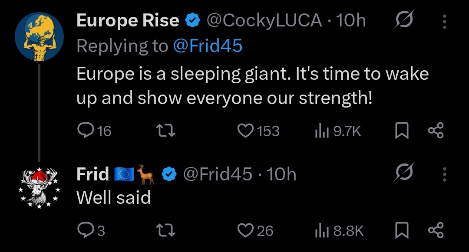Viewport: 469px width, 252px height.
Task: Open Frid's deer avatar profile picture
Action: click(39, 188)
